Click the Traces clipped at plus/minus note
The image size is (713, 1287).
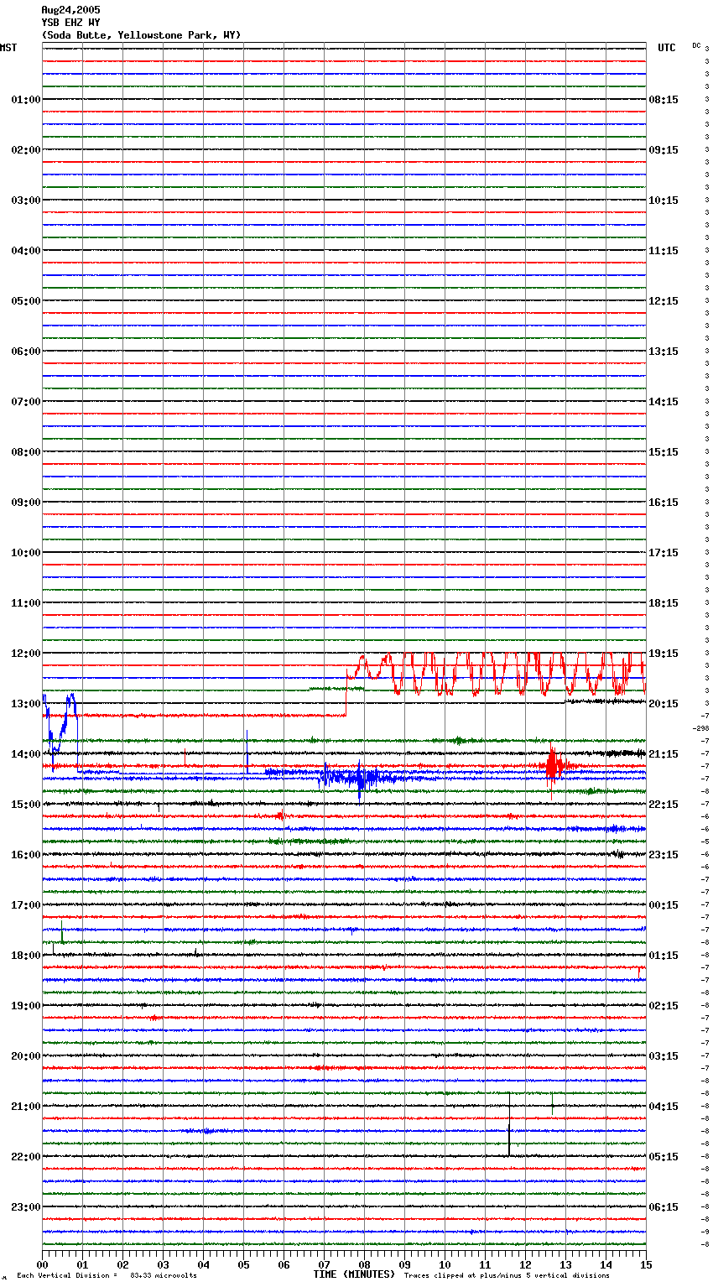507,1276
